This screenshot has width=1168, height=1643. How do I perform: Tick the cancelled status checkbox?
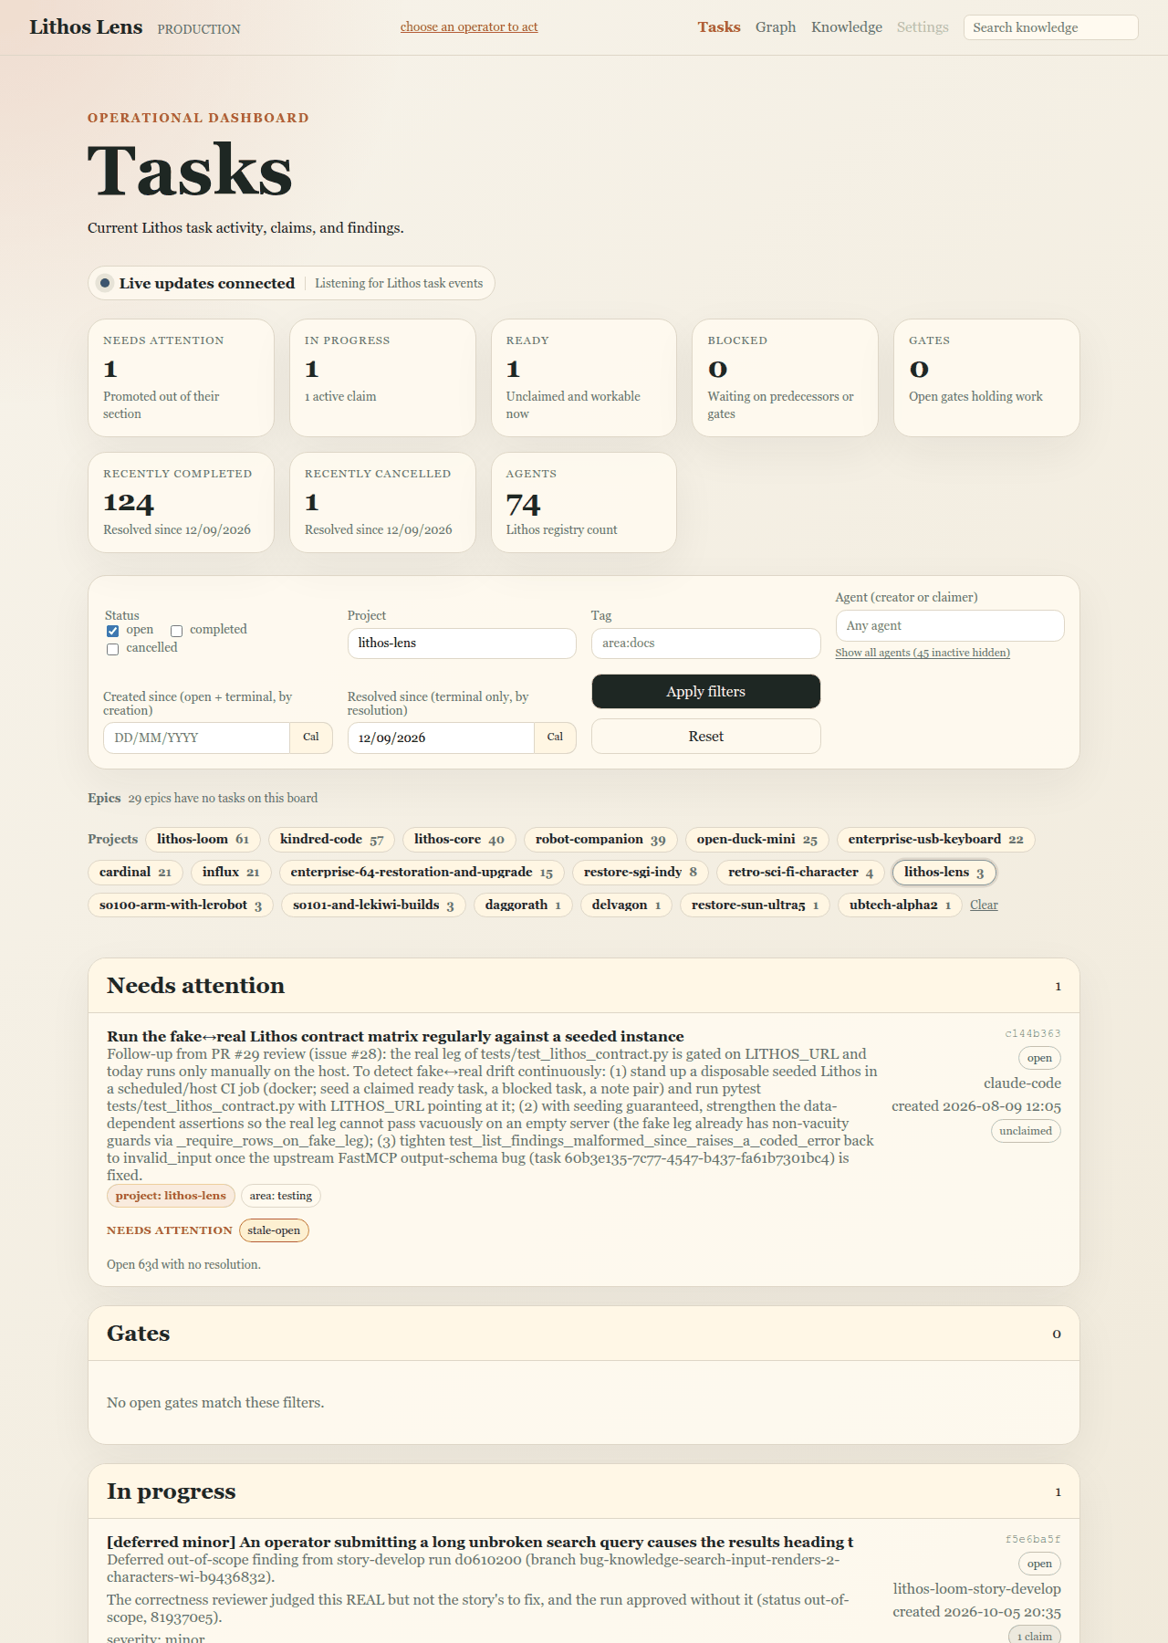tap(112, 649)
